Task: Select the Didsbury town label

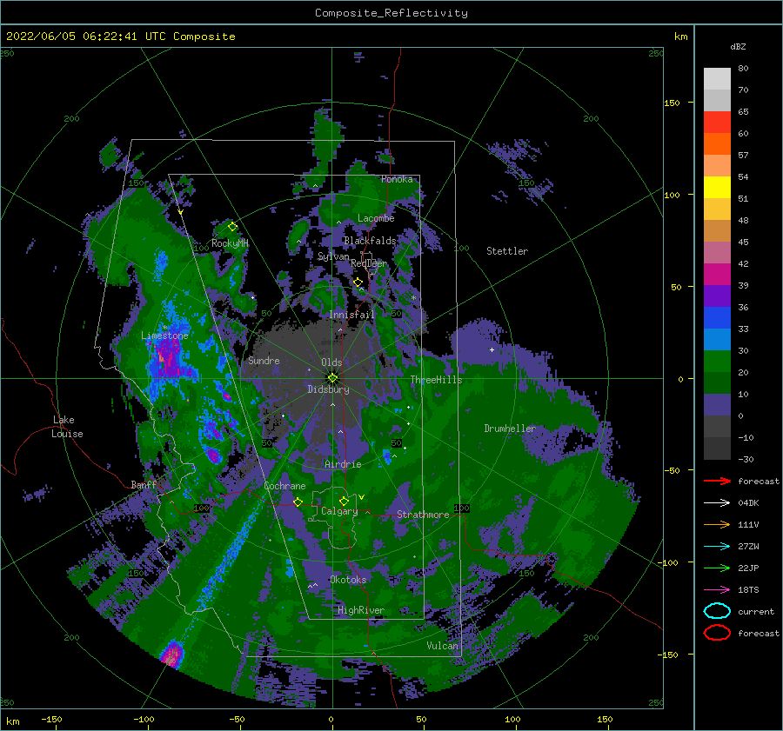Action: pos(328,389)
